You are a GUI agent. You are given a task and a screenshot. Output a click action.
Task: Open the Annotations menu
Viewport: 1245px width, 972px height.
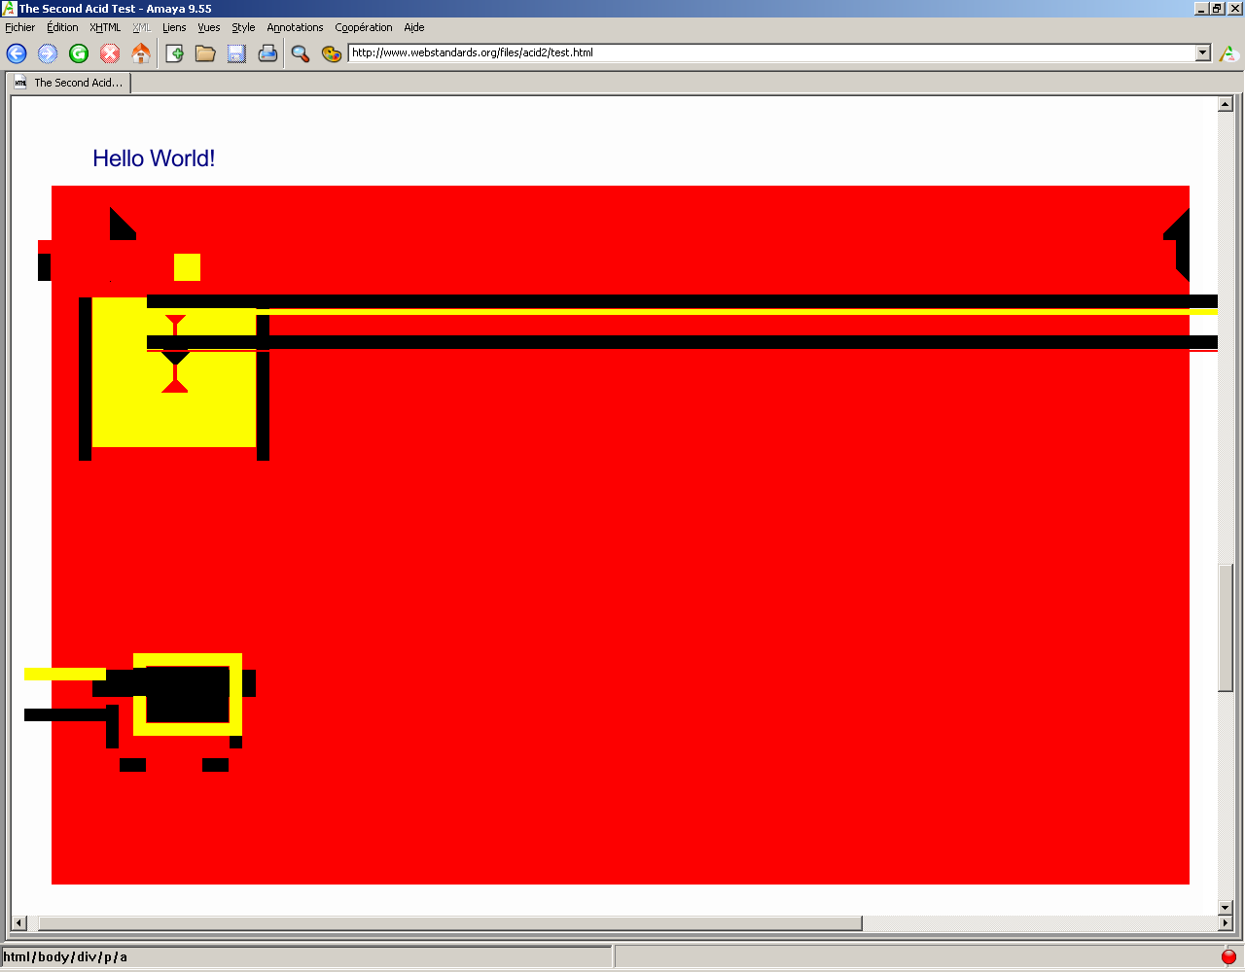[x=295, y=27]
